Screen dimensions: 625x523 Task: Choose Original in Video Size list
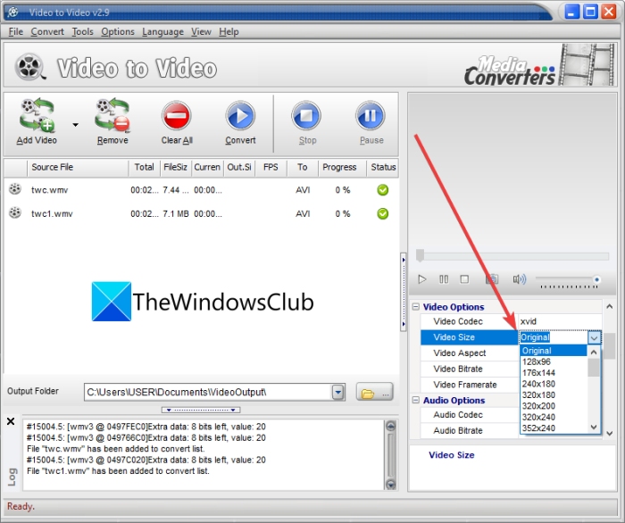tap(554, 351)
